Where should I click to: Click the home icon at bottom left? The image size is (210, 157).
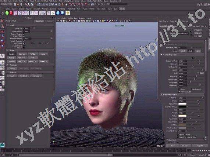pos(2,145)
